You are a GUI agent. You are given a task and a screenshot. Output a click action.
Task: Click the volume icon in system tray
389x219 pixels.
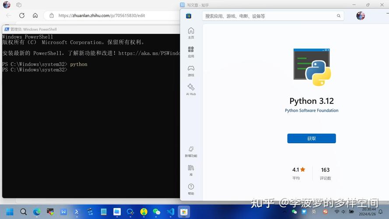point(343,212)
